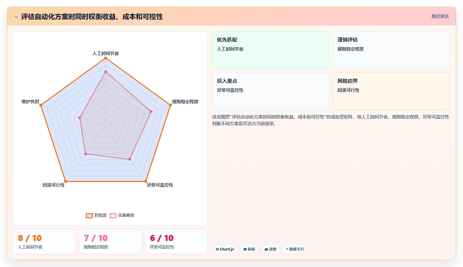Click the pink 实施难度 legend swatch
Screen dimensions: 463x267
coord(113,216)
